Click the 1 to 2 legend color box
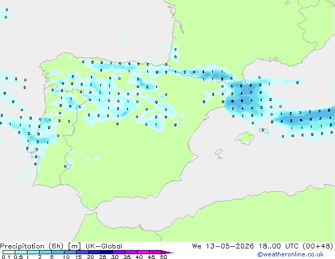The image size is (335, 259). point(33,252)
